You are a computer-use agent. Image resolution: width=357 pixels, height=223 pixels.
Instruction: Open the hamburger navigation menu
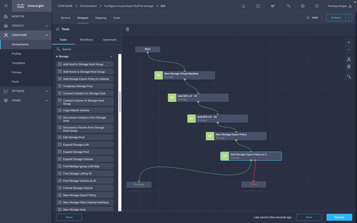pos(6,6)
